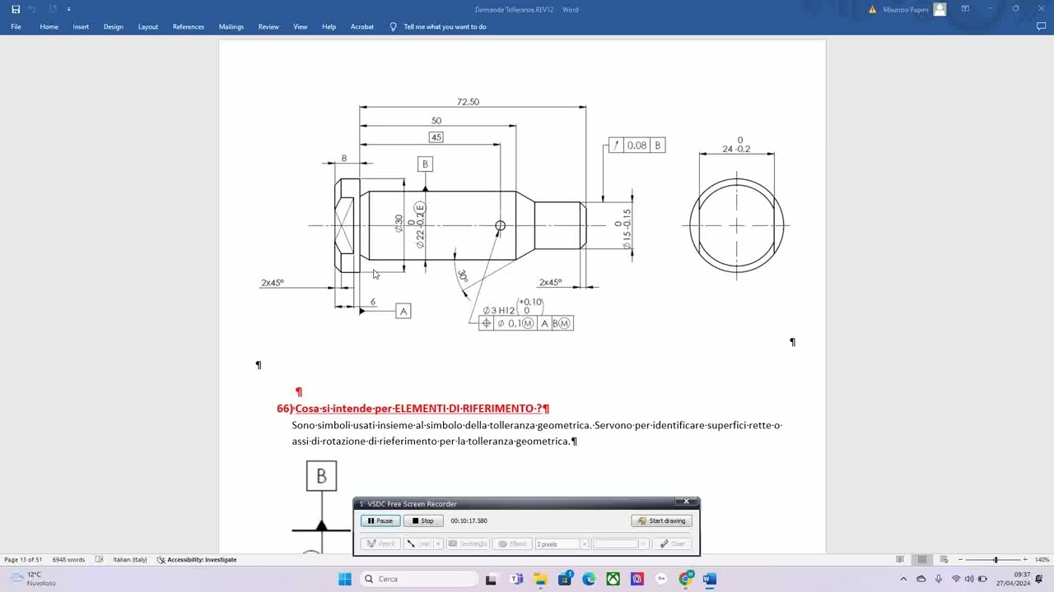This screenshot has width=1054, height=592.
Task: Open the Acrobat tab
Action: pyautogui.click(x=362, y=26)
